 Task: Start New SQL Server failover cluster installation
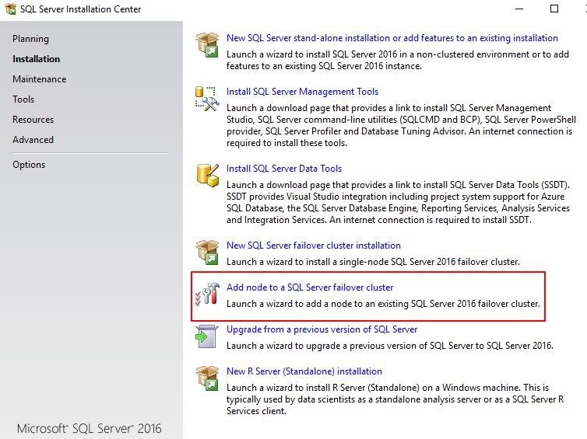coord(313,246)
